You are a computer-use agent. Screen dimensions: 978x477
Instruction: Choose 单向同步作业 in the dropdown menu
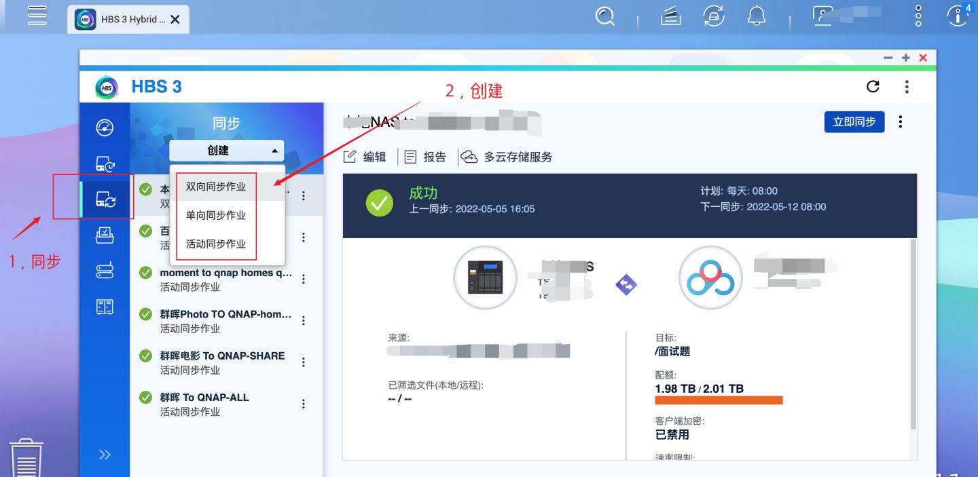pyautogui.click(x=215, y=216)
